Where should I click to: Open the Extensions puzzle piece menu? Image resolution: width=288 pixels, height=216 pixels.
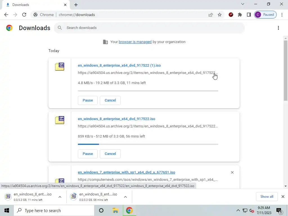click(x=240, y=15)
